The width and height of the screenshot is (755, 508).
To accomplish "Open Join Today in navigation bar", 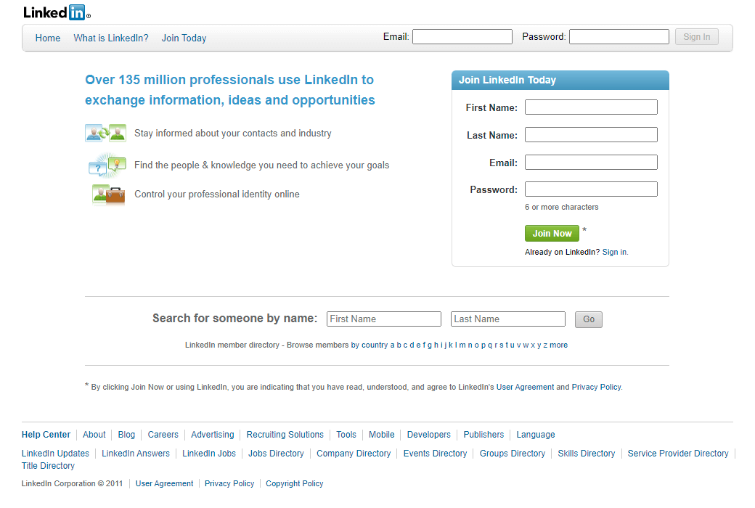I will 184,38.
